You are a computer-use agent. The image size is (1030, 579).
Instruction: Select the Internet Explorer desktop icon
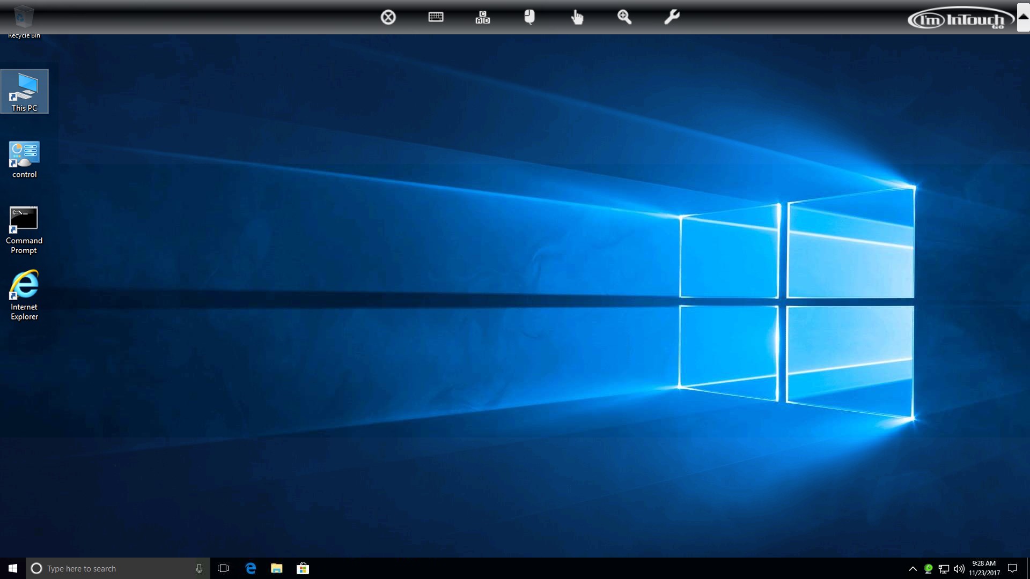[24, 295]
